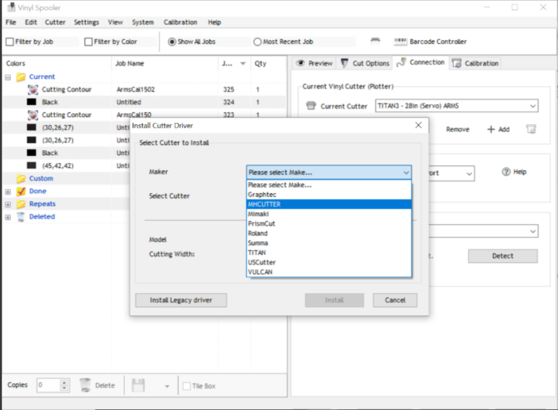Click the cable icon on Connection tab
Viewport: 558px width, 410px height.
click(x=401, y=62)
